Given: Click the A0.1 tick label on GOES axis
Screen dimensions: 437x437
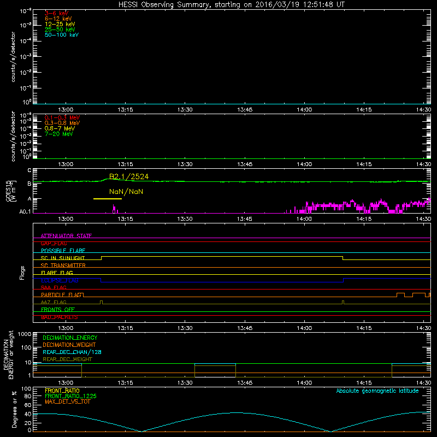Looking at the screenshot, I should [x=25, y=212].
